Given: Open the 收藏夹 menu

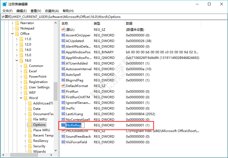Looking at the screenshot, I should pos(51,11).
